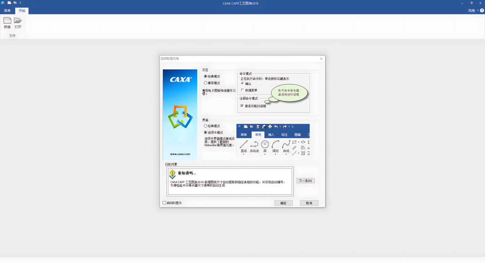Click the small open-folder icon in the title bar
Image resolution: width=485 pixels, height=263 pixels.
[15, 3]
